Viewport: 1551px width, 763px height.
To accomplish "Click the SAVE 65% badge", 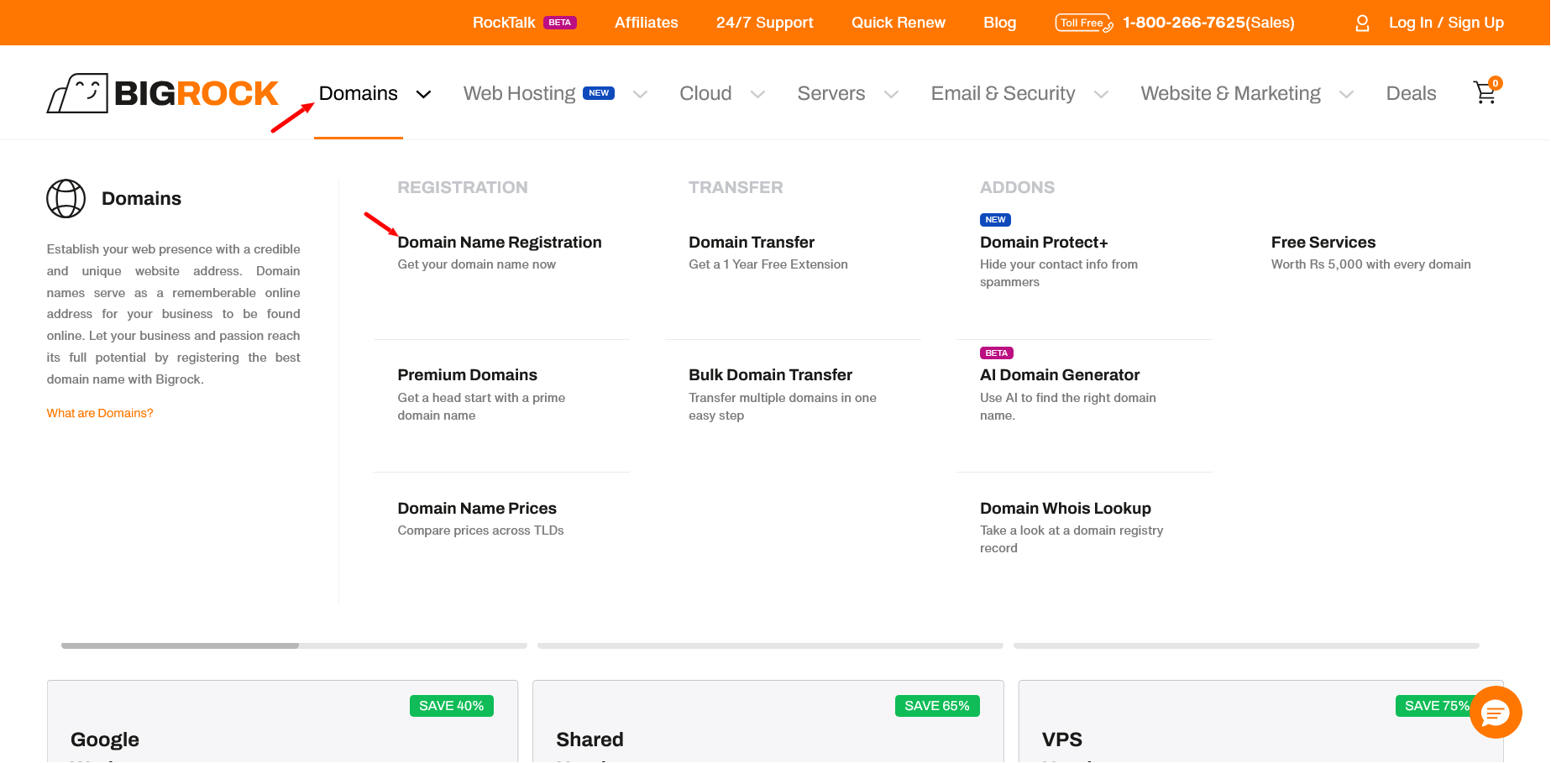I will (x=937, y=706).
